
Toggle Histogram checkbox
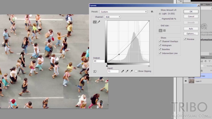(x=160, y=45)
